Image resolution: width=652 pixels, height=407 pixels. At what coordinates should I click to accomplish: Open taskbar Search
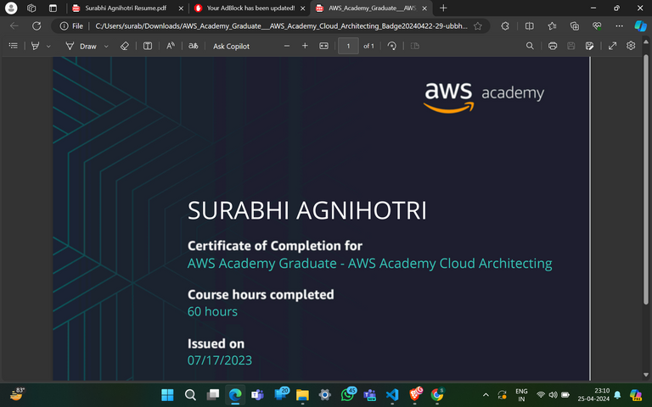tap(190, 394)
